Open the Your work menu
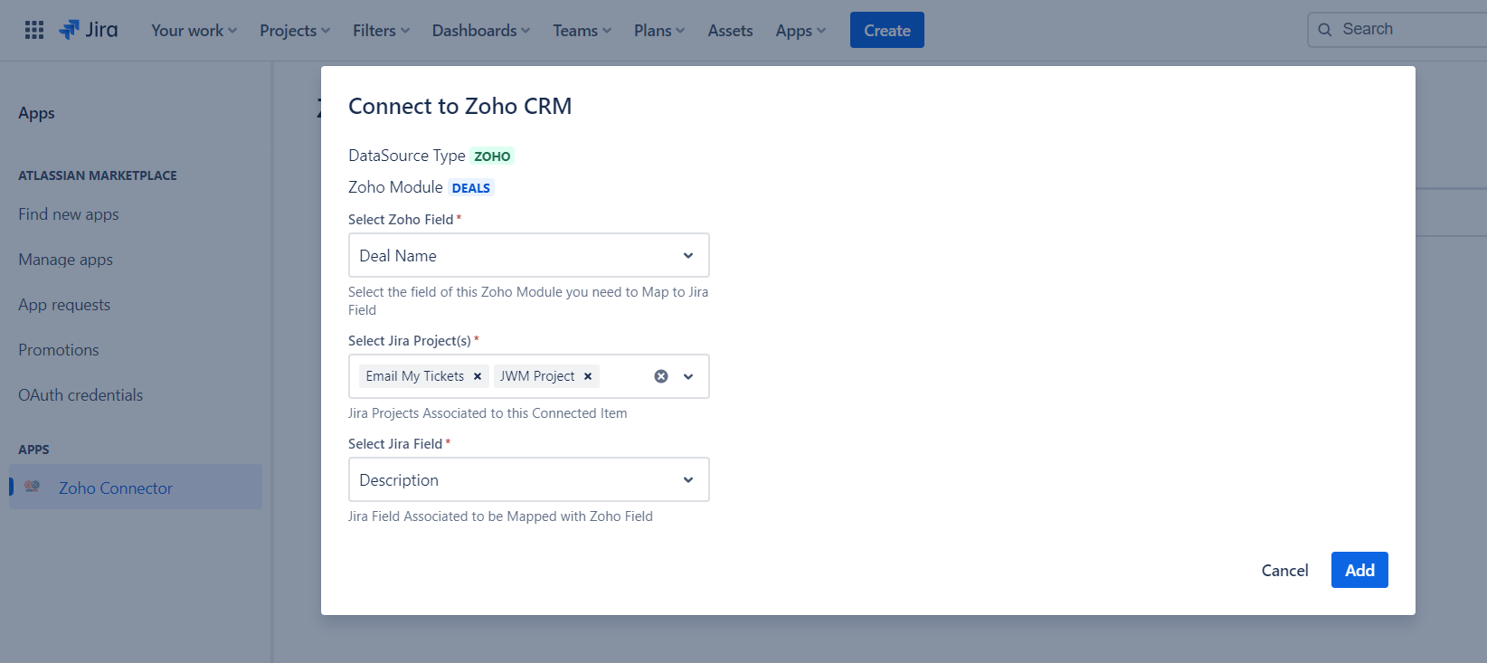Screen dimensions: 1487x663 [x=194, y=30]
